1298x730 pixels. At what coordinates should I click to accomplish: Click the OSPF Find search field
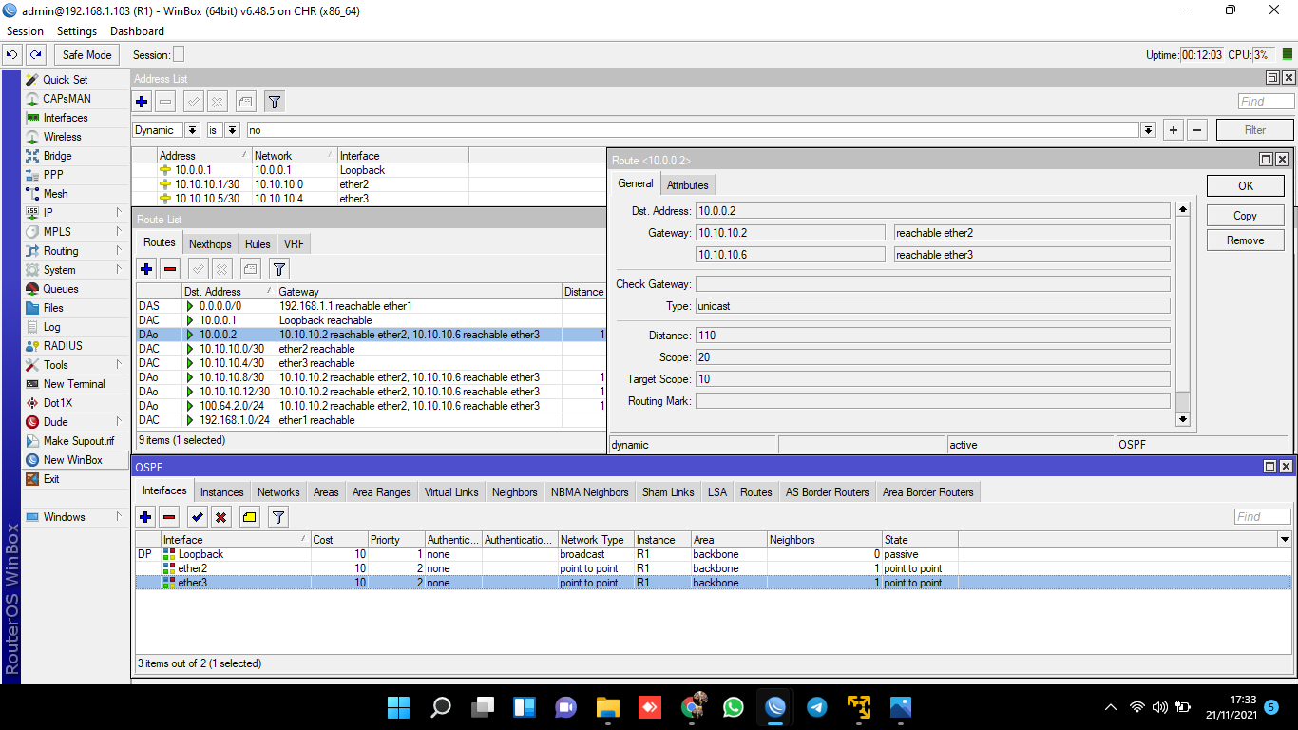click(x=1263, y=517)
